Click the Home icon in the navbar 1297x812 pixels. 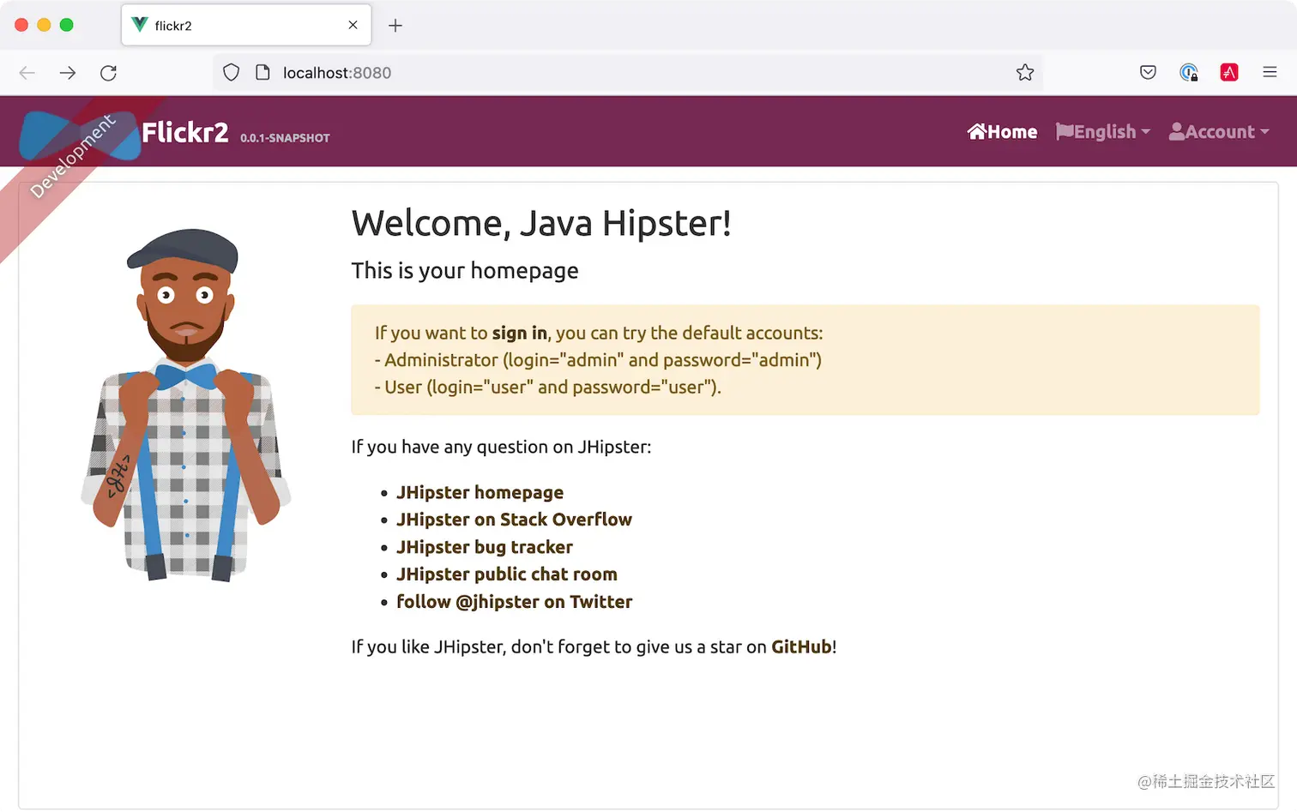point(978,131)
